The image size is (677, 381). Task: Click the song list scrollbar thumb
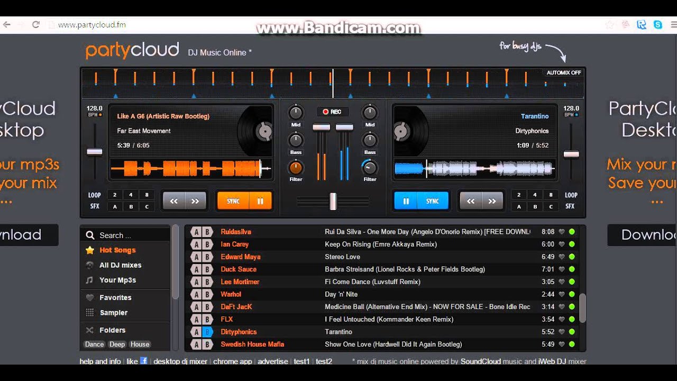[x=582, y=308]
